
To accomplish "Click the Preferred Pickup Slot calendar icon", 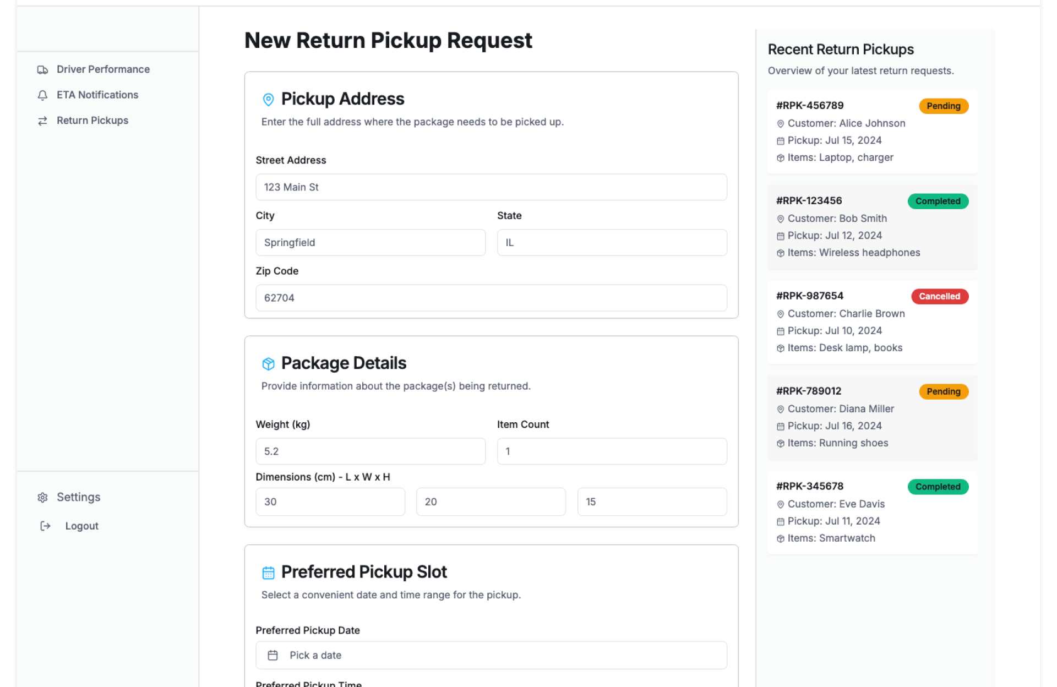I will click(268, 573).
